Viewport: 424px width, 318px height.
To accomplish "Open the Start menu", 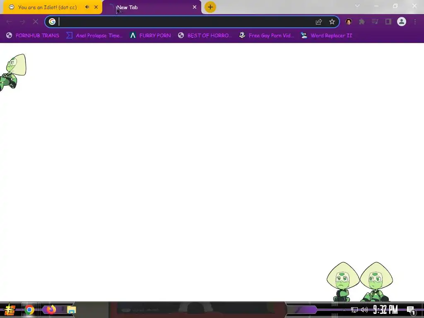I will point(10,310).
